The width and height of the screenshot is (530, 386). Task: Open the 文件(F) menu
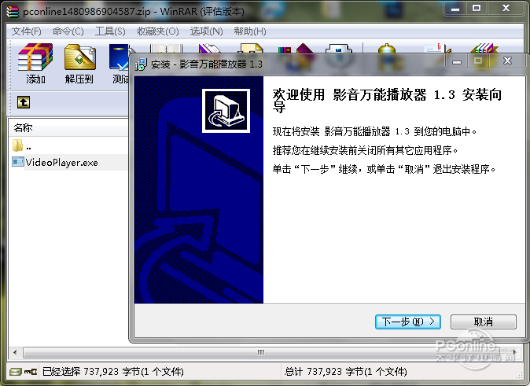27,31
